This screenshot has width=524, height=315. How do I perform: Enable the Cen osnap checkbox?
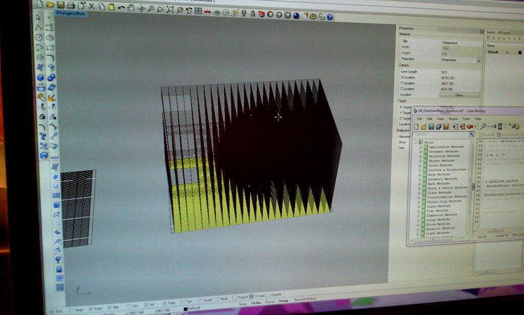coord(128,306)
